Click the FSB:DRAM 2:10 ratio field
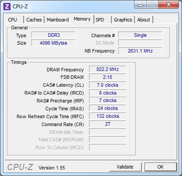 pyautogui.click(x=108, y=77)
